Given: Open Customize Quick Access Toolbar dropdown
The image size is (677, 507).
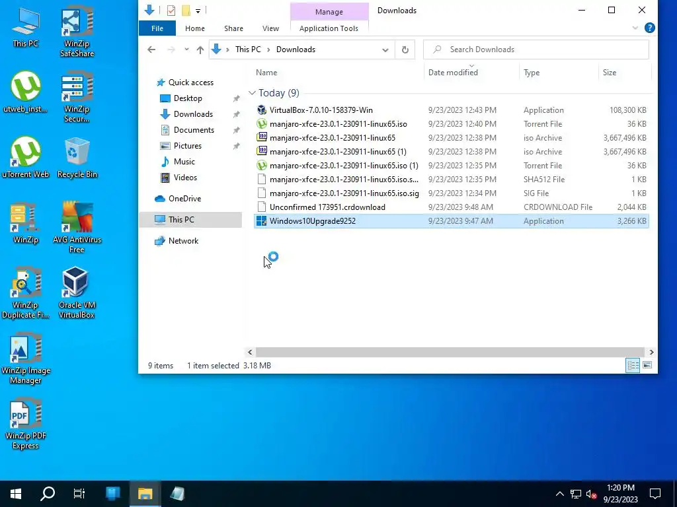Looking at the screenshot, I should pyautogui.click(x=198, y=11).
